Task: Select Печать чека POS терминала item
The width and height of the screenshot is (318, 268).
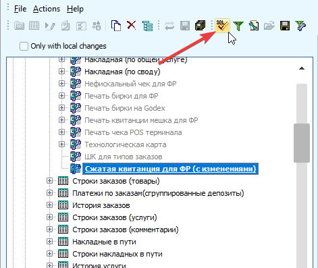Action: [133, 132]
